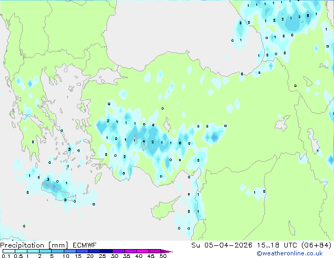Screen dimensions: 334x258
Task: Click the 0.5–1 mm legend swatch
Action: [x=21, y=251]
